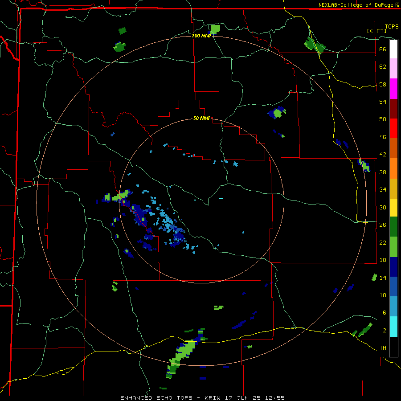Click the medium blue 10-14 kft legend band

(393, 286)
